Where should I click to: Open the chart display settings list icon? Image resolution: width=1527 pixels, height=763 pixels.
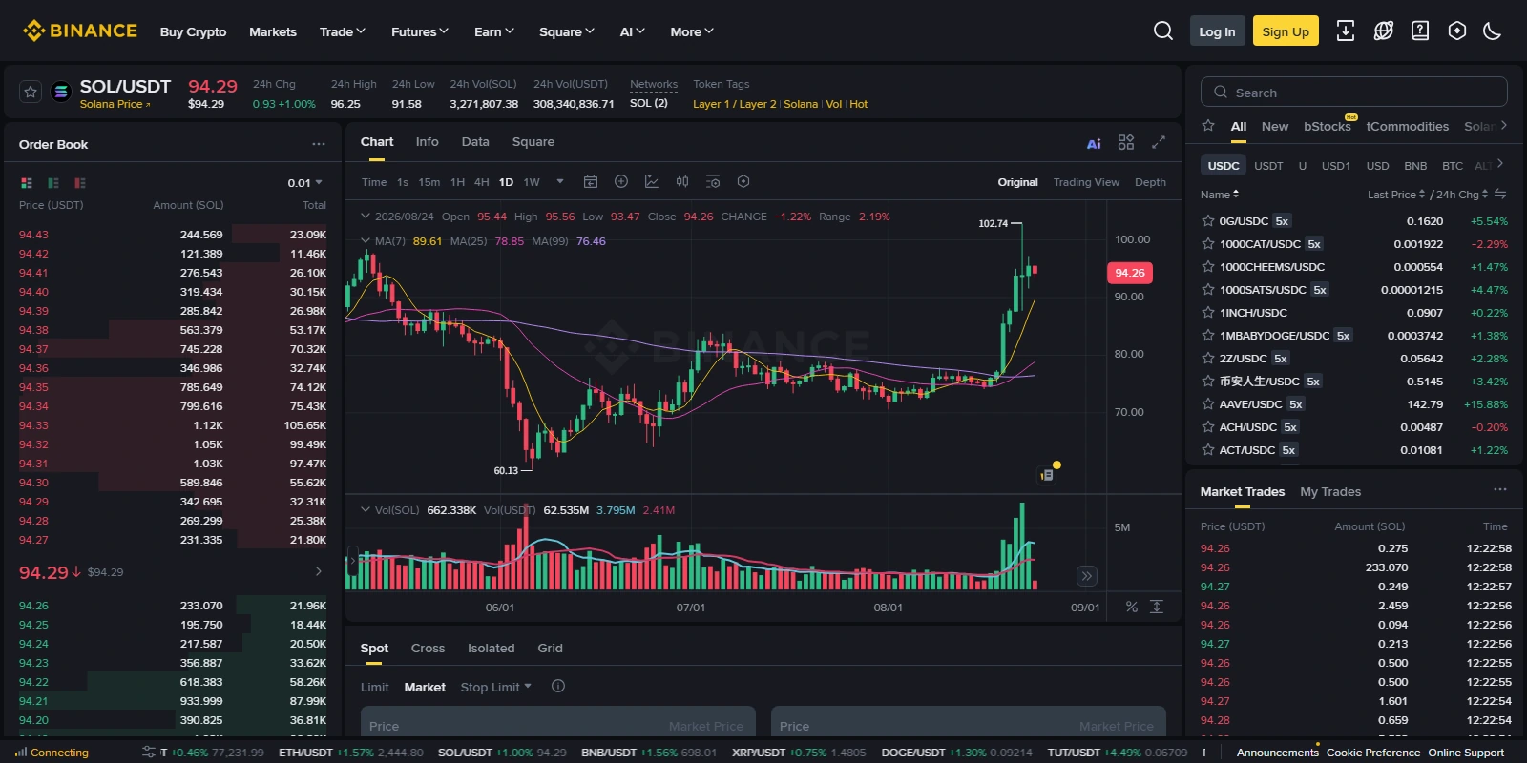[x=713, y=181]
